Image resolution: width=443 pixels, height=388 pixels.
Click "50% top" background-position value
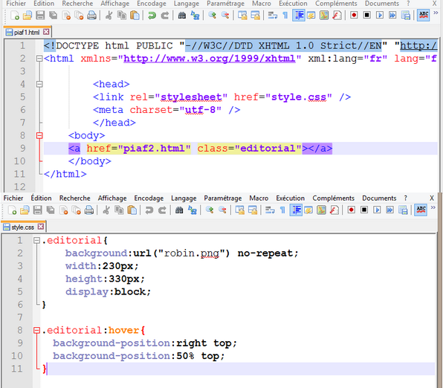[198, 356]
